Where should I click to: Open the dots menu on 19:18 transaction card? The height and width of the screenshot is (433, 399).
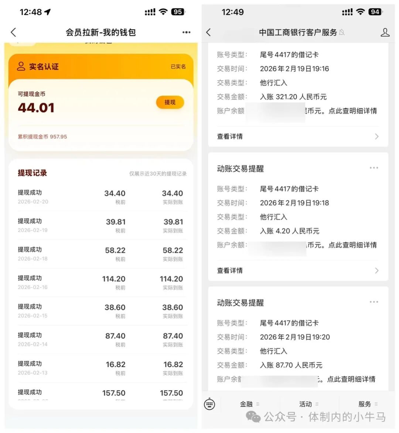coord(374,168)
